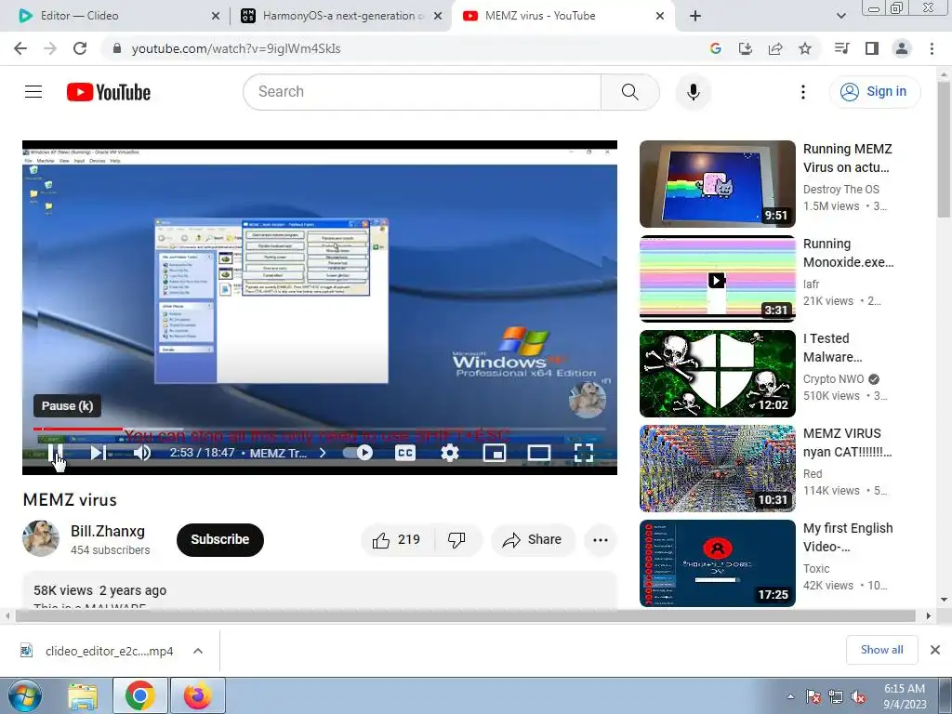Pause the video with the pause button
Viewport: 952px width, 714px height.
click(x=55, y=453)
